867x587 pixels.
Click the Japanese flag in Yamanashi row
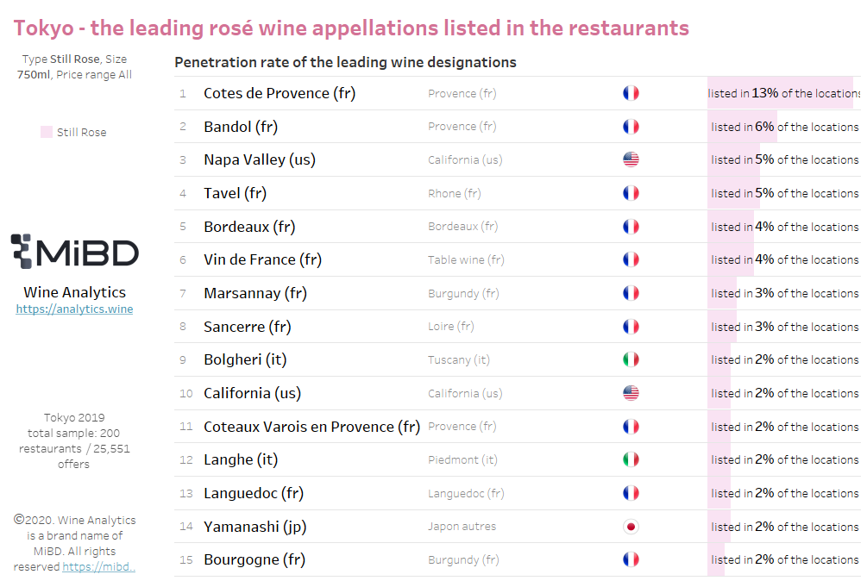[x=631, y=527]
